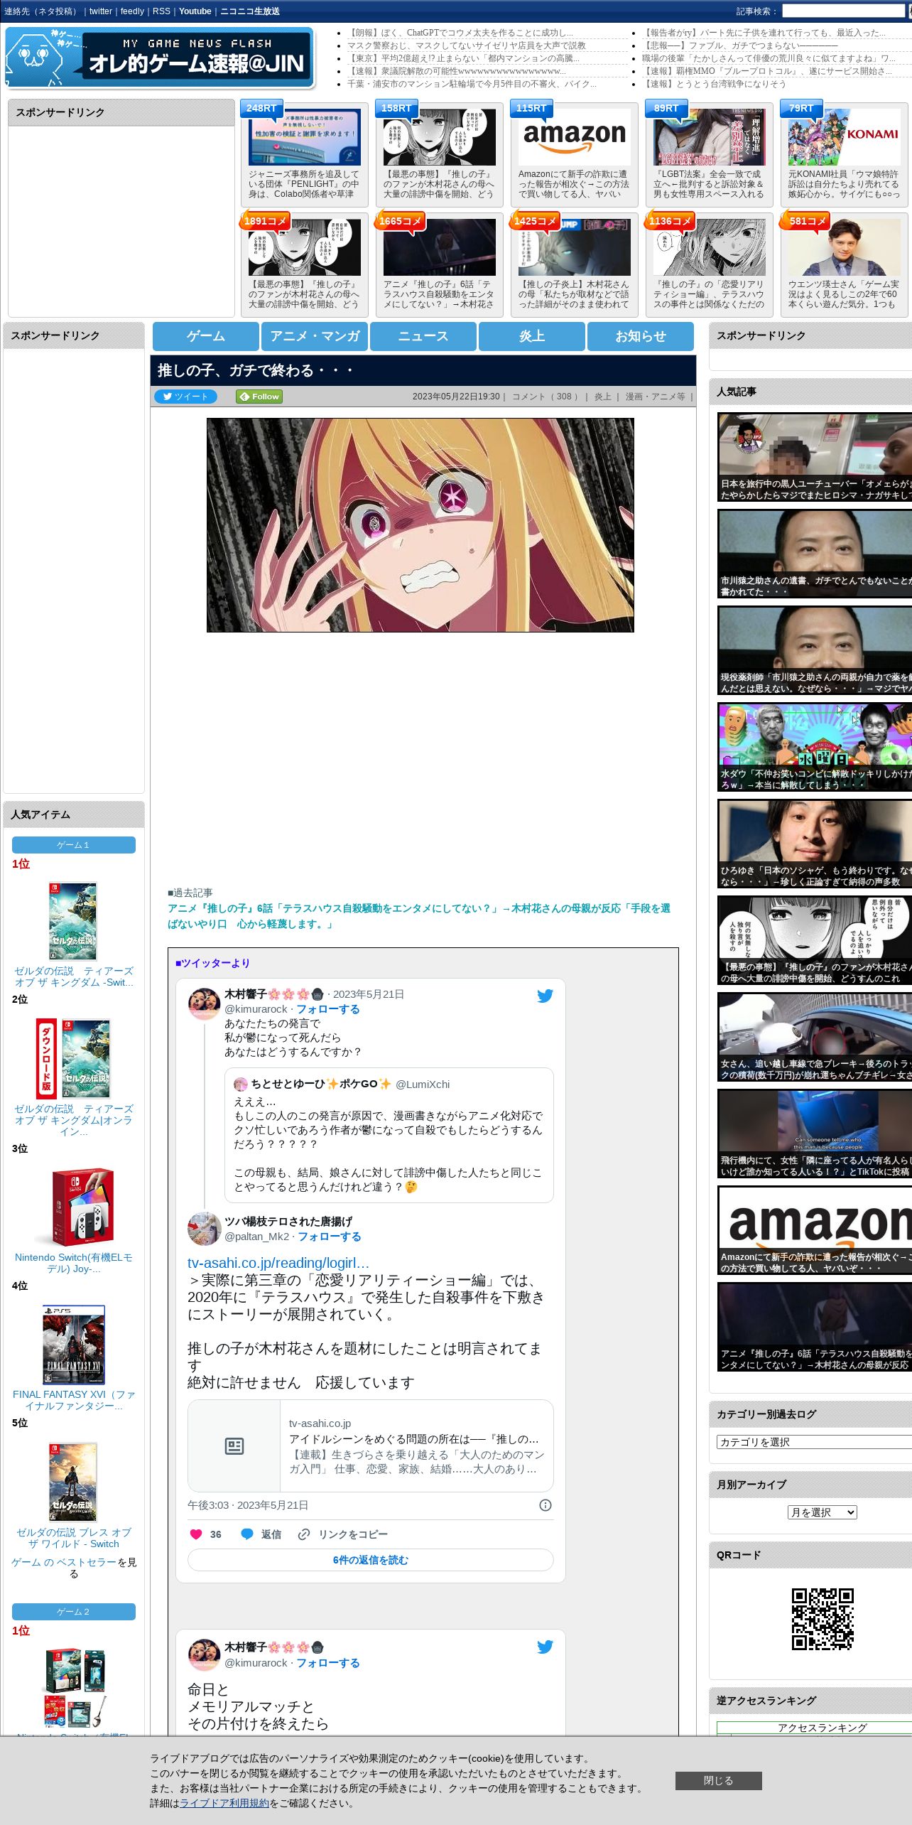This screenshot has height=1825, width=912.
Task: Click the twitter link in top bar
Action: [101, 11]
